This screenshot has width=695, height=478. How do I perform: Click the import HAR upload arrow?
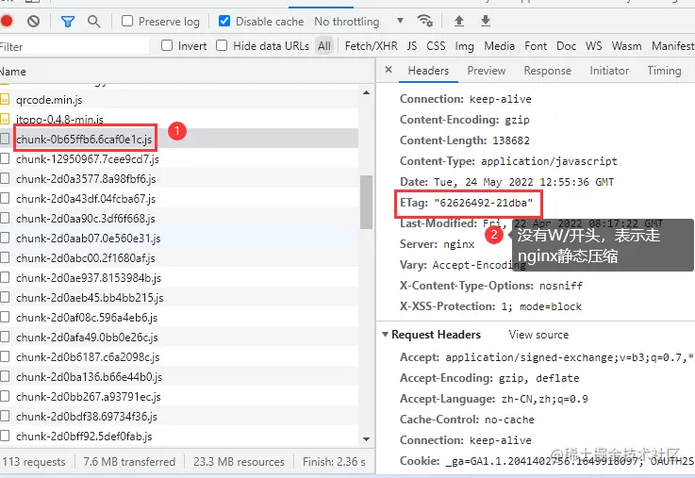click(459, 21)
